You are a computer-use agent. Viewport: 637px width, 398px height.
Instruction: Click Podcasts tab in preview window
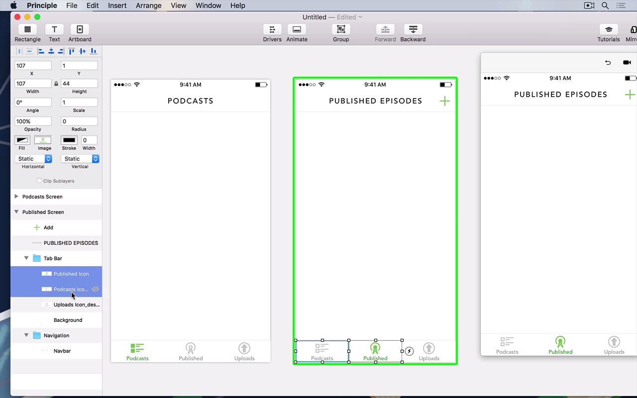[507, 345]
